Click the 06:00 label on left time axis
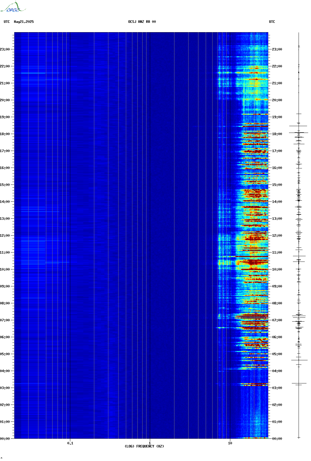311x461 pixels. (5, 337)
